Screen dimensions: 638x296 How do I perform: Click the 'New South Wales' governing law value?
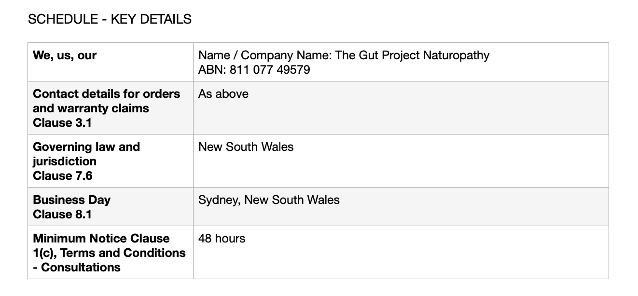pyautogui.click(x=246, y=147)
